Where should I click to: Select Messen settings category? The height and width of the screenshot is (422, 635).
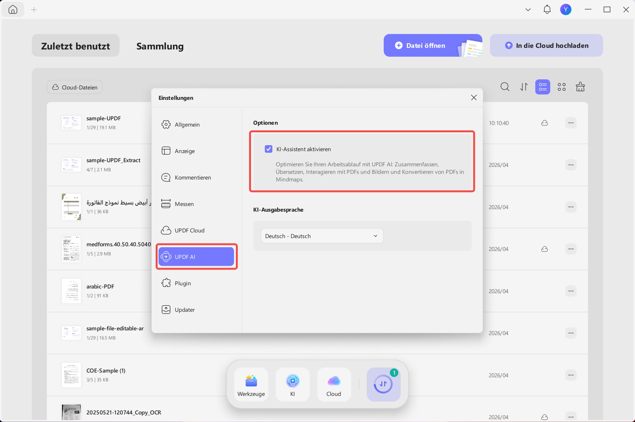(x=196, y=204)
